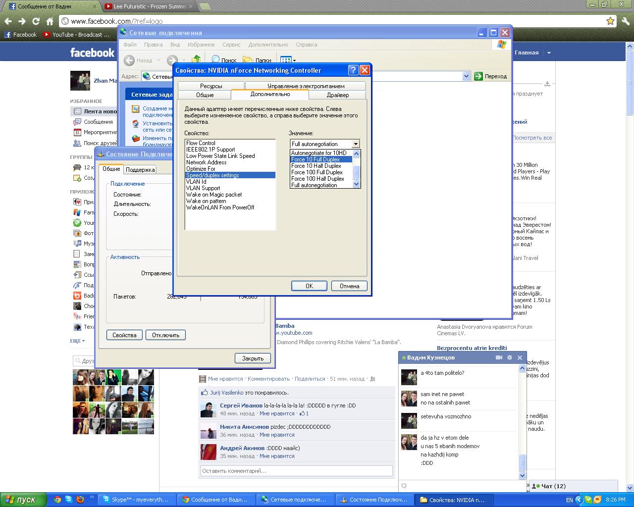This screenshot has height=507, width=634.
Task: Open Избранное menu
Action: click(201, 45)
